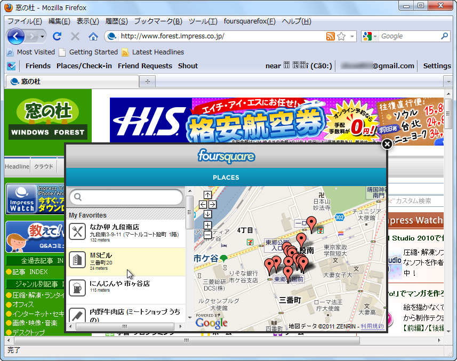This screenshot has width=457, height=361.
Task: Open the search engine dropdown beside Google box
Action: point(375,36)
